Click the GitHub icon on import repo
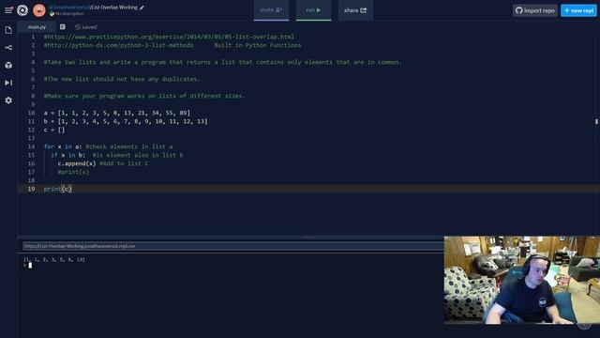The height and width of the screenshot is (338, 600). click(x=518, y=10)
